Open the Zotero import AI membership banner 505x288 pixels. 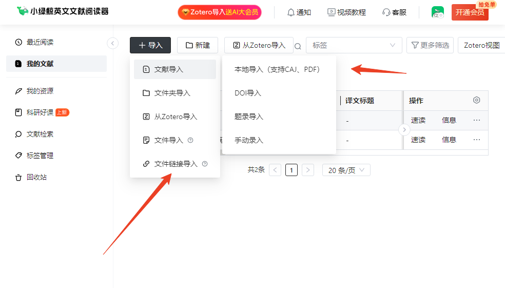pyautogui.click(x=220, y=12)
